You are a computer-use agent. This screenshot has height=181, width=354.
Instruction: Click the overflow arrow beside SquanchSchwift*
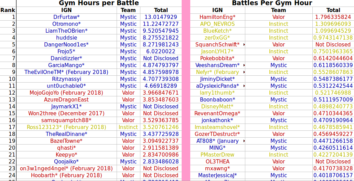coord(244,45)
